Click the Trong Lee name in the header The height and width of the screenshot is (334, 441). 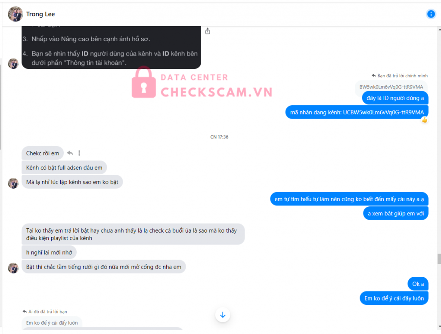click(x=40, y=14)
